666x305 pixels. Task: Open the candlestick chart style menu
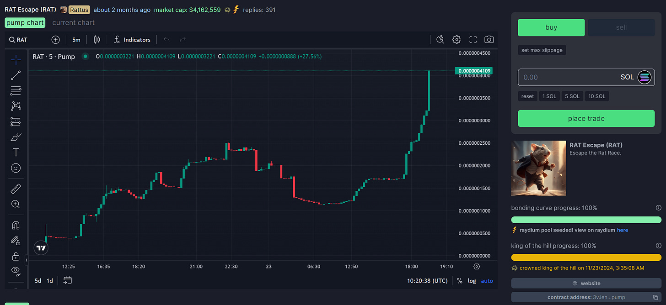(x=97, y=40)
